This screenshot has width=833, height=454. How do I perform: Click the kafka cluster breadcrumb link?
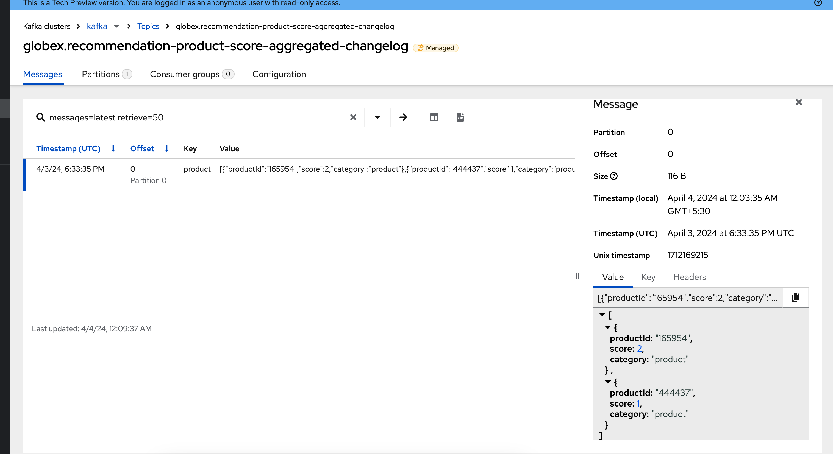pos(97,26)
